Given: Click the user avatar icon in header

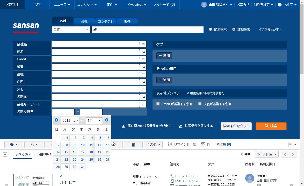Looking at the screenshot, I should click(x=204, y=5).
